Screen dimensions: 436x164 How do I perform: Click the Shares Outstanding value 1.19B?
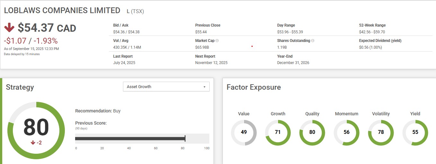coord(282,47)
